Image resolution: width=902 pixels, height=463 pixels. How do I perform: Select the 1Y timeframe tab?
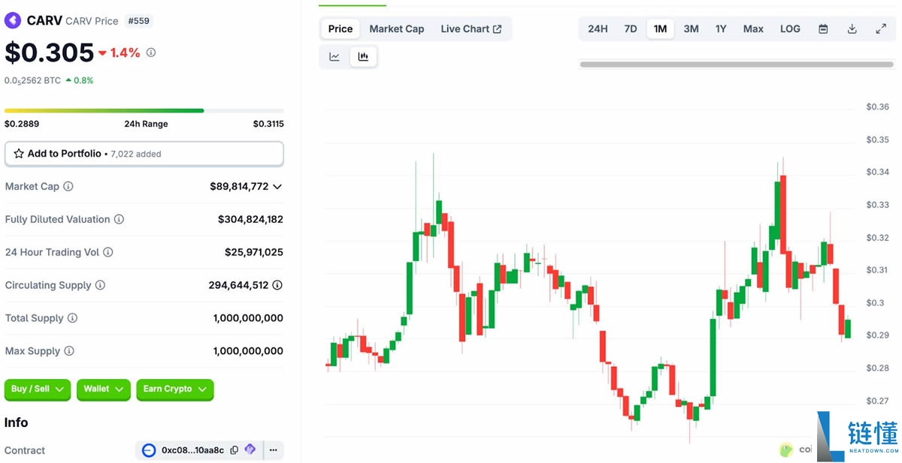coord(721,29)
